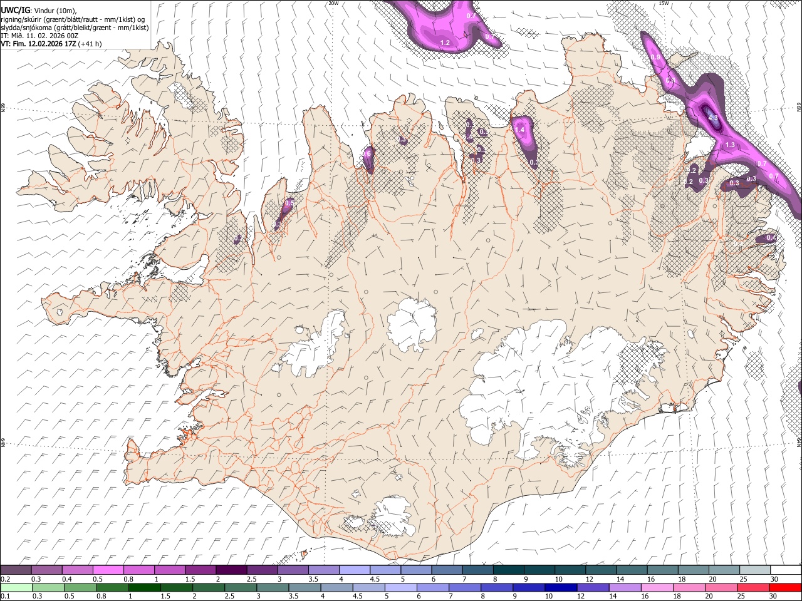Click the '0.5' value label on the map
The width and height of the screenshot is (802, 601).
[289, 203]
